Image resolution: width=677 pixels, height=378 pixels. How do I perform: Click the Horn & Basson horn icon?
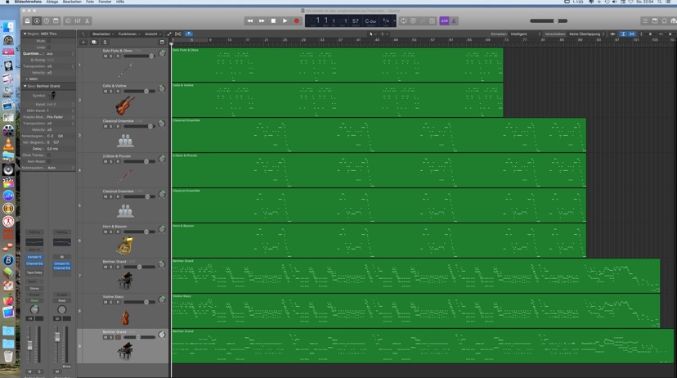pos(125,245)
